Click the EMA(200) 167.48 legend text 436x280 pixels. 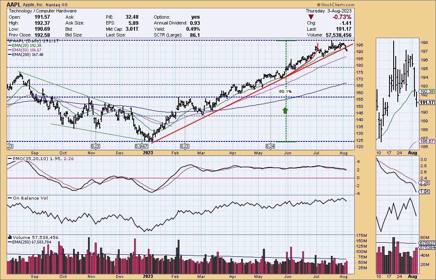point(28,55)
